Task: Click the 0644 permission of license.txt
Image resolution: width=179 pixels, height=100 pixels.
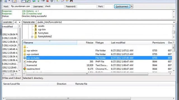Action: [x=155, y=65]
